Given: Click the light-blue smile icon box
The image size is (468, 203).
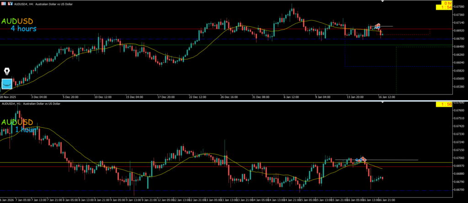Looking at the screenshot, I should [7, 83].
